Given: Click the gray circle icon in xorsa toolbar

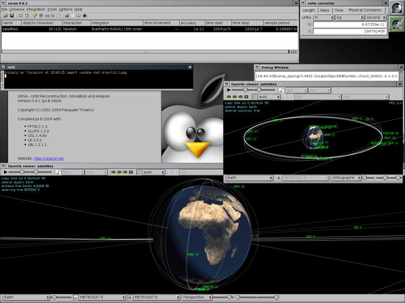Looking at the screenshot, I should click(x=41, y=16).
